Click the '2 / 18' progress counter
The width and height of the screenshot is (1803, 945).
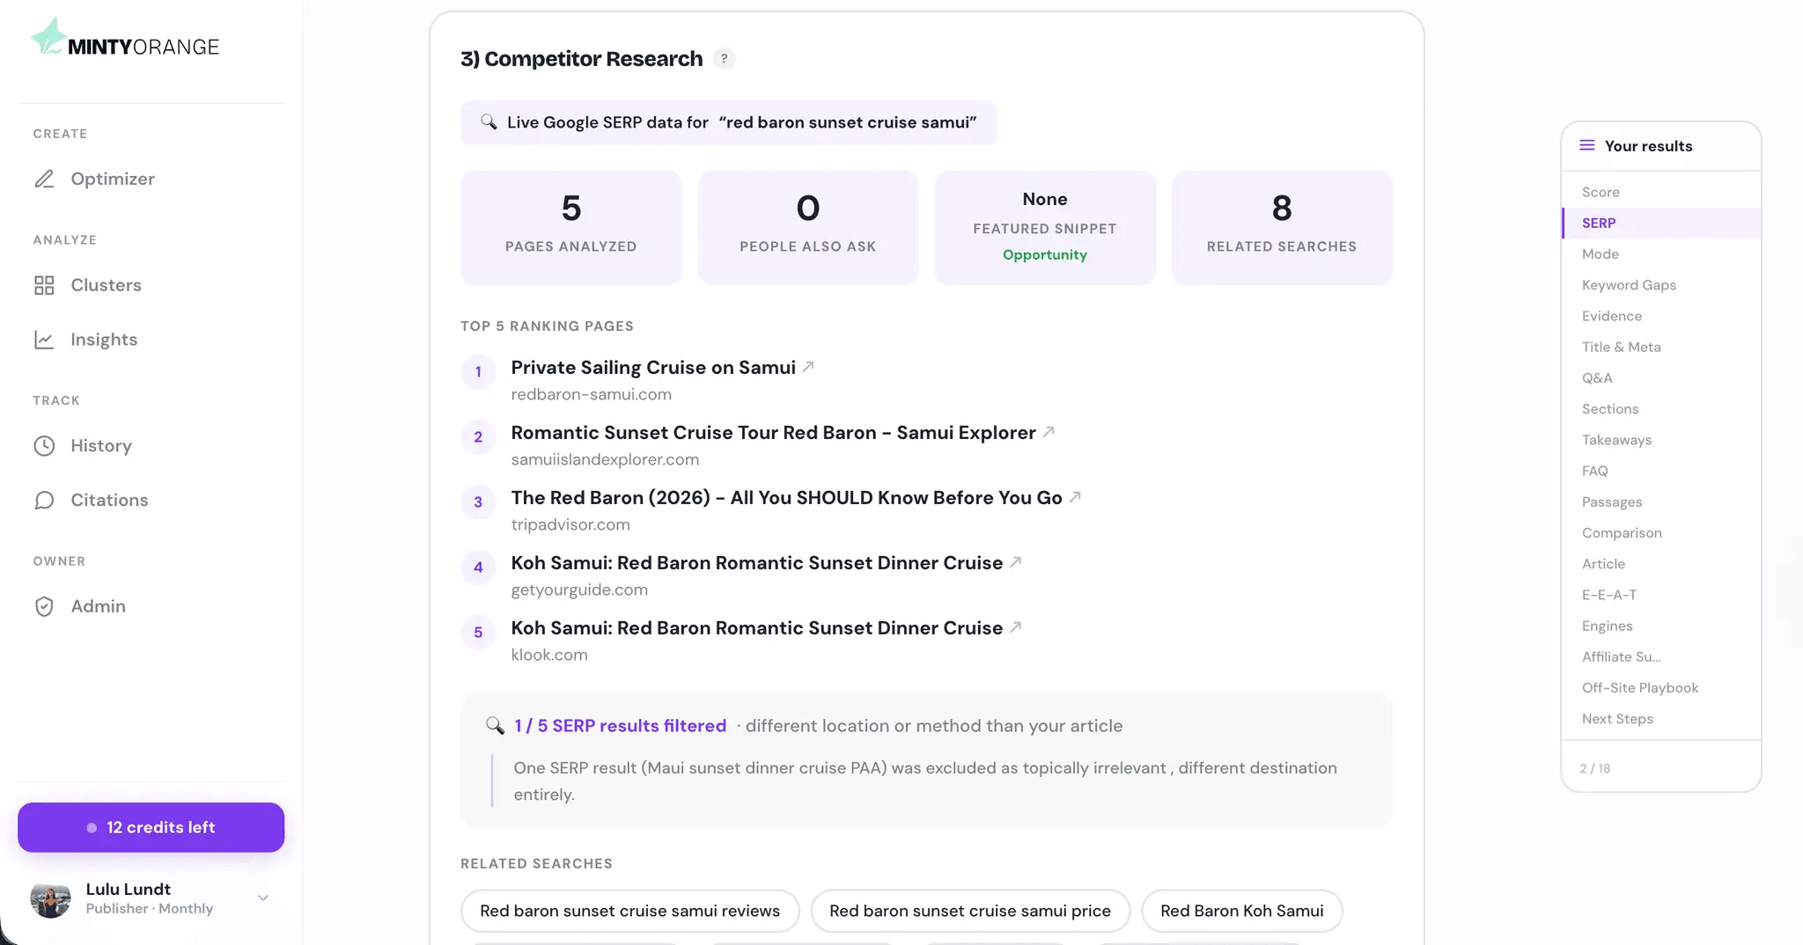click(x=1595, y=768)
